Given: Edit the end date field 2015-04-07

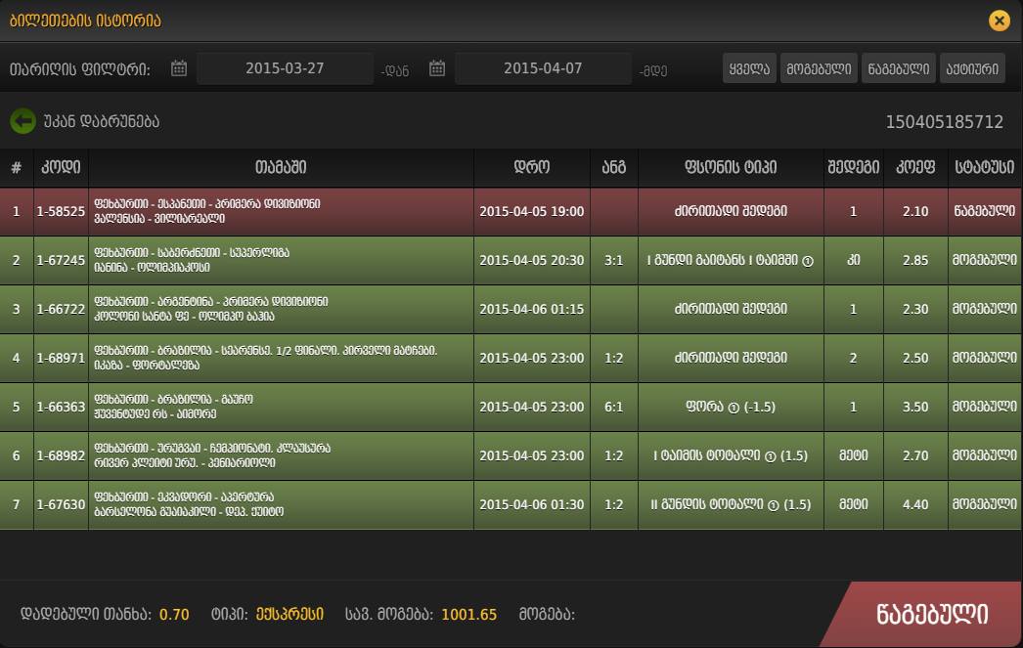Looking at the screenshot, I should pos(543,68).
